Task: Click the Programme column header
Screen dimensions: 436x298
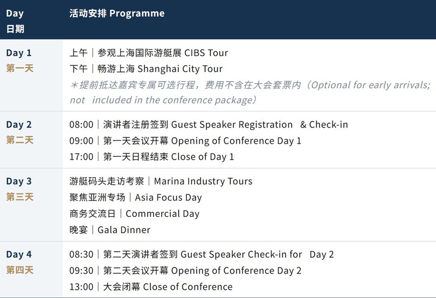Action: (117, 13)
